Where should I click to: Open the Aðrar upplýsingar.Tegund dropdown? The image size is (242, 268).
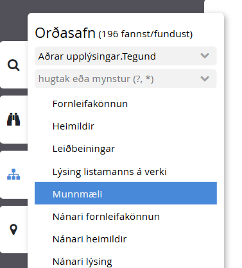coord(126,56)
